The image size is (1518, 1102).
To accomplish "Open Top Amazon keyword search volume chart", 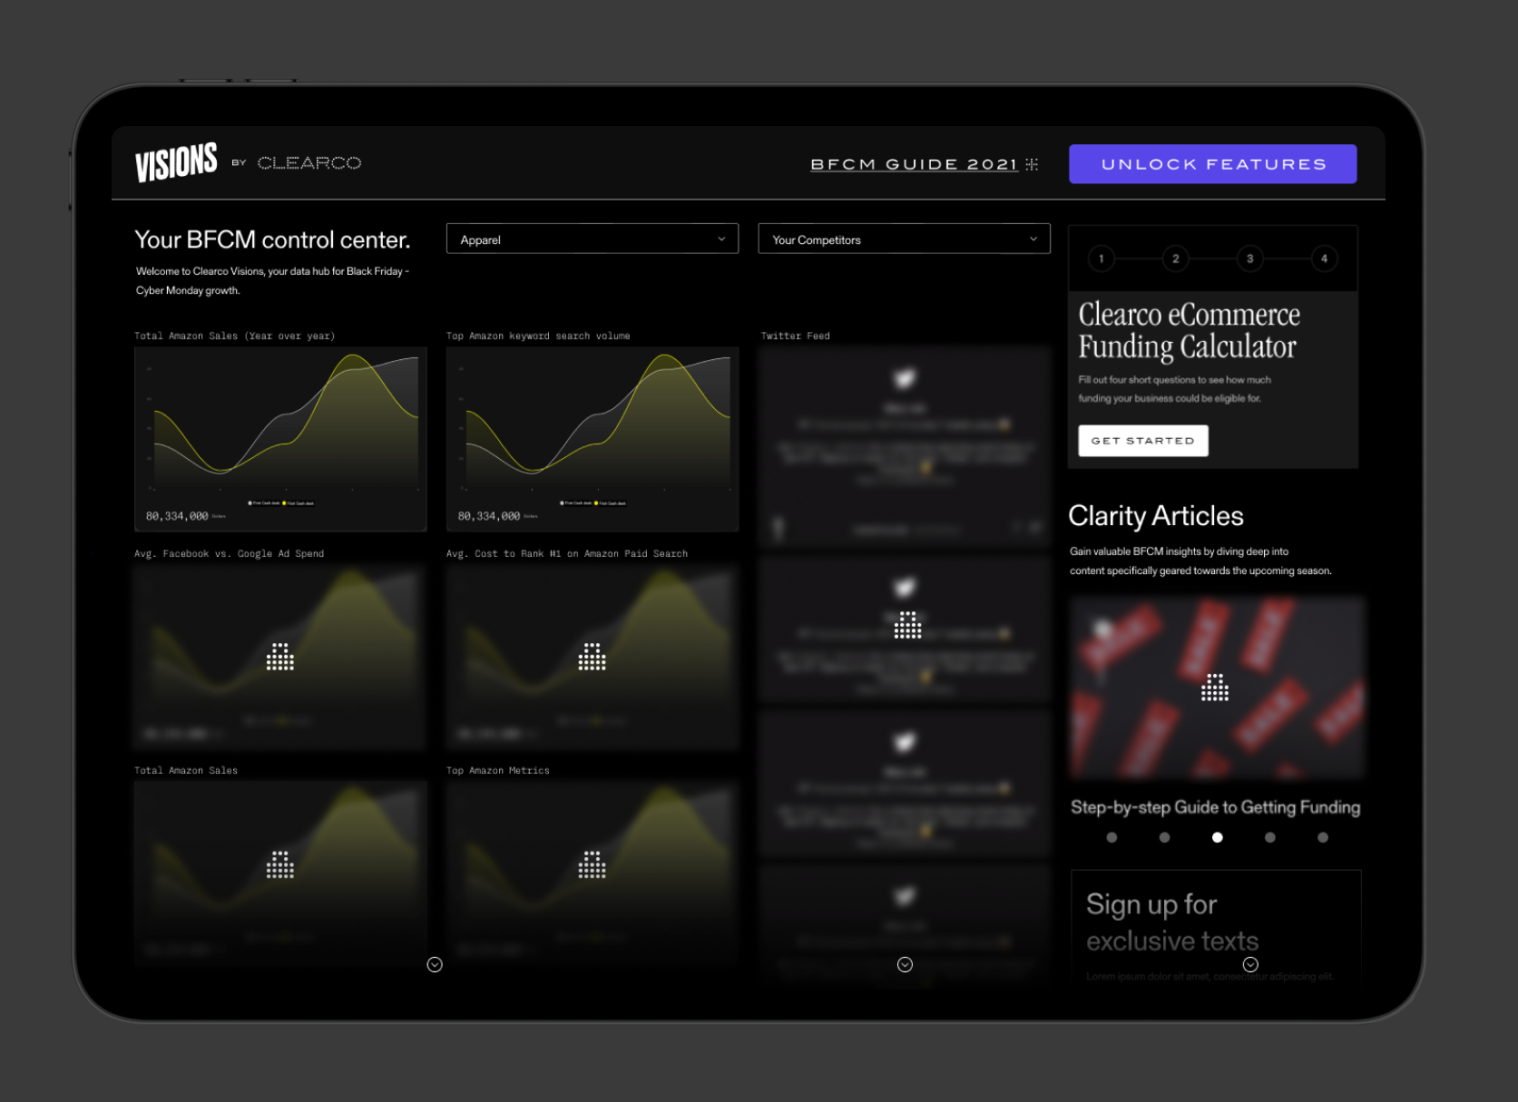I will click(593, 439).
